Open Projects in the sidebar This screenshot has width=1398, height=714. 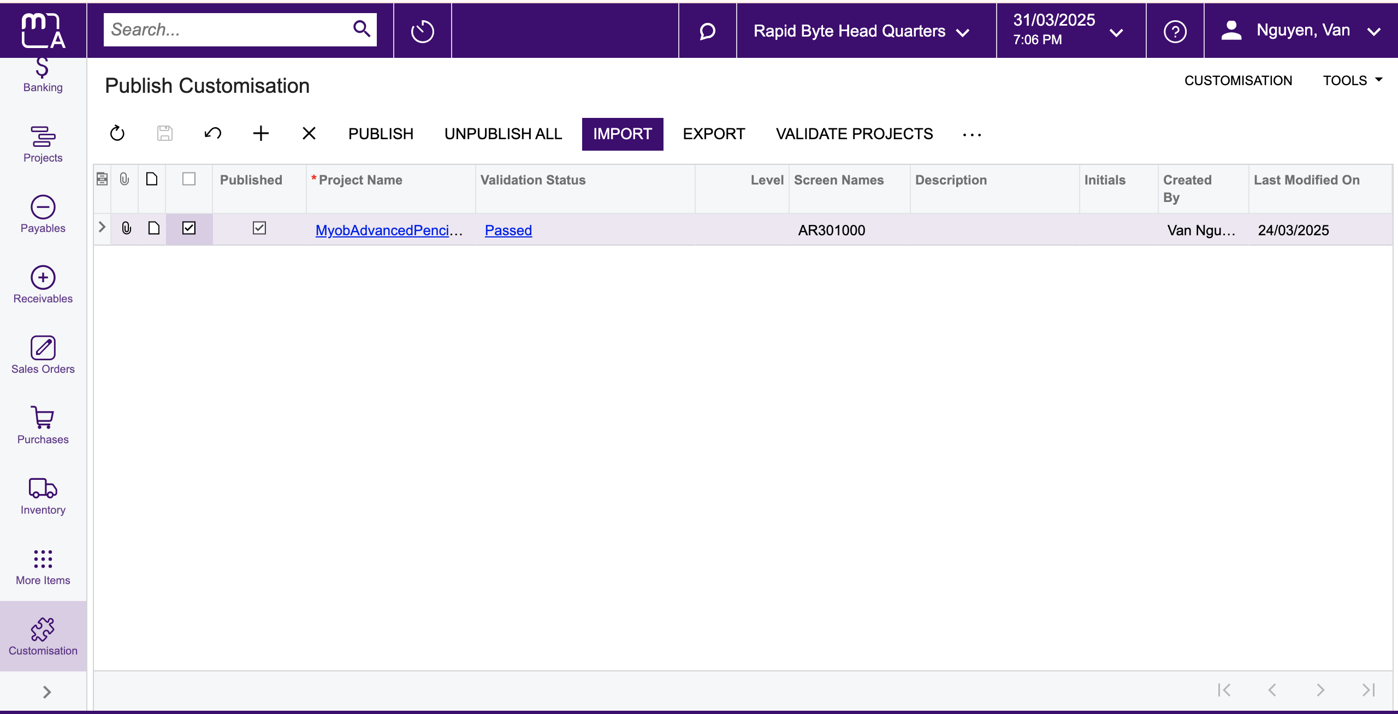43,145
